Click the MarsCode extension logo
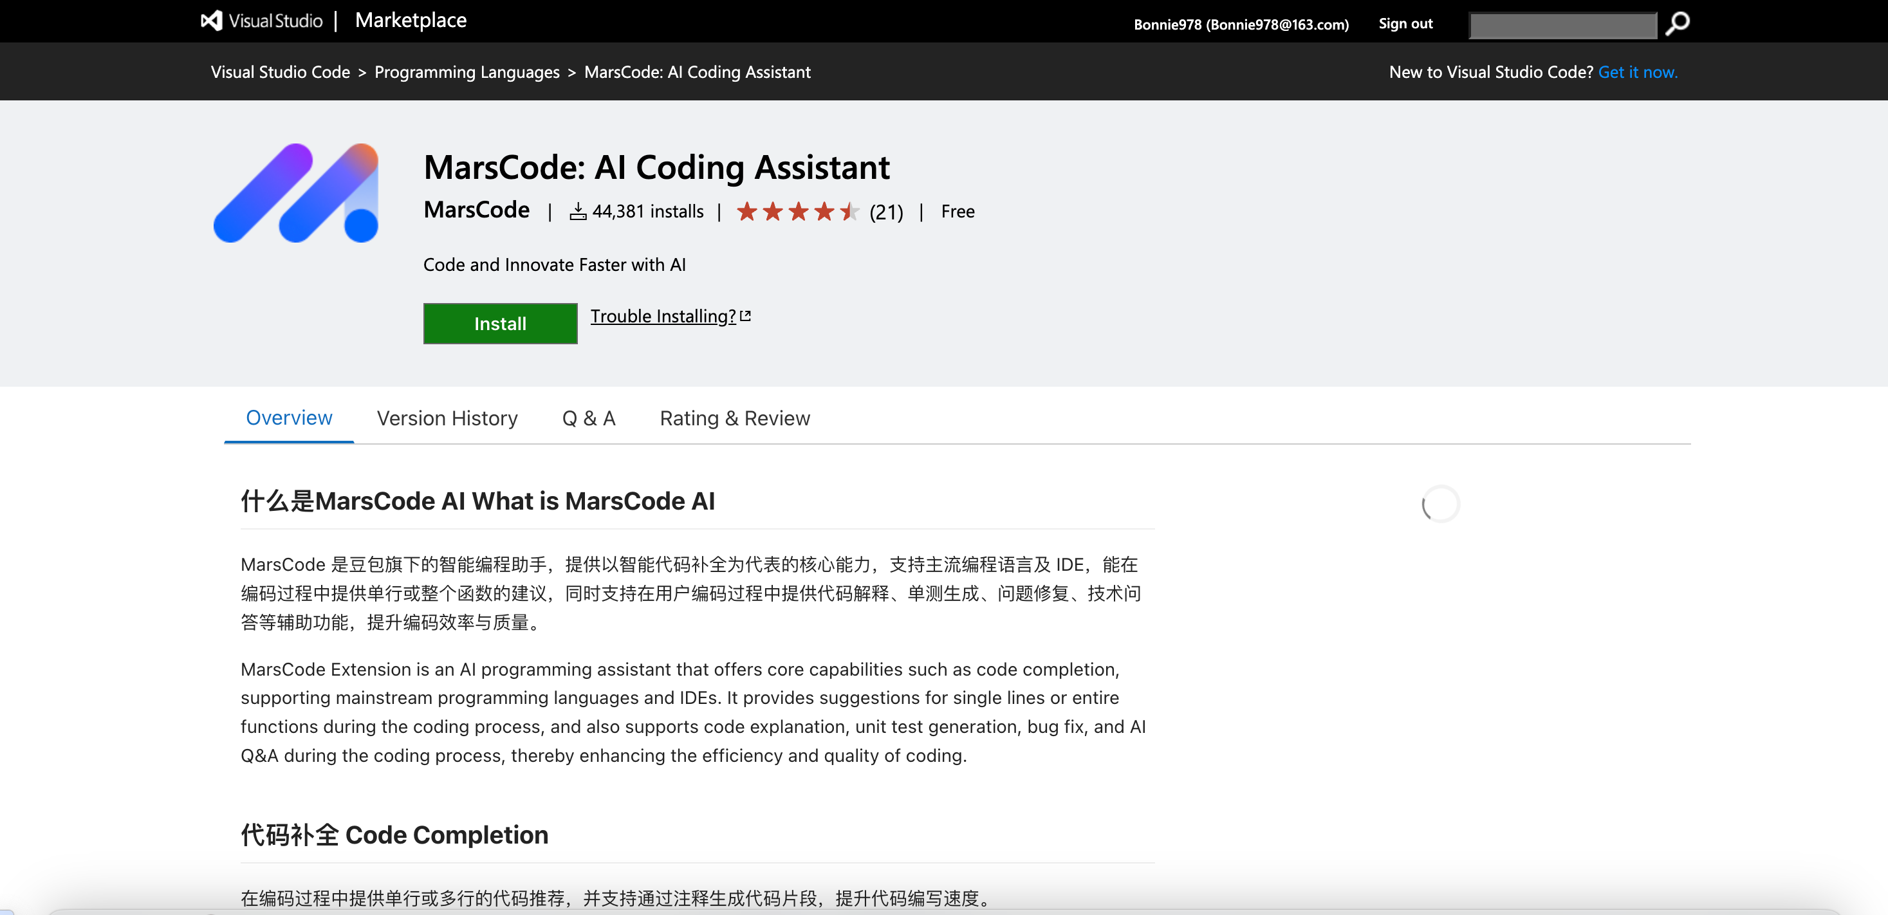1888x915 pixels. click(x=296, y=194)
